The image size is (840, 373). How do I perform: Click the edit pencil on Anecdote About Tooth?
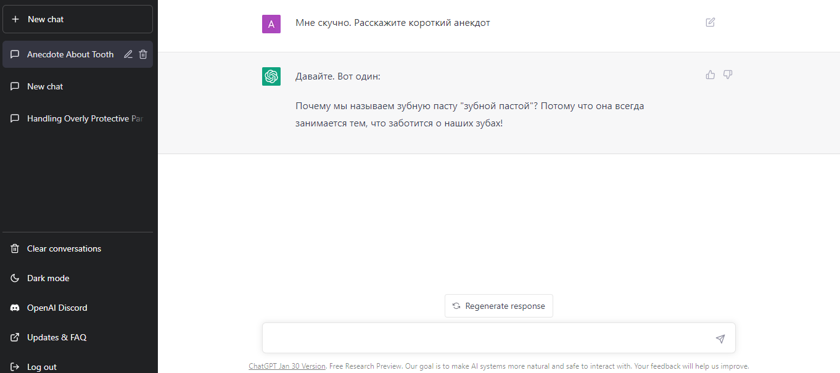point(128,54)
